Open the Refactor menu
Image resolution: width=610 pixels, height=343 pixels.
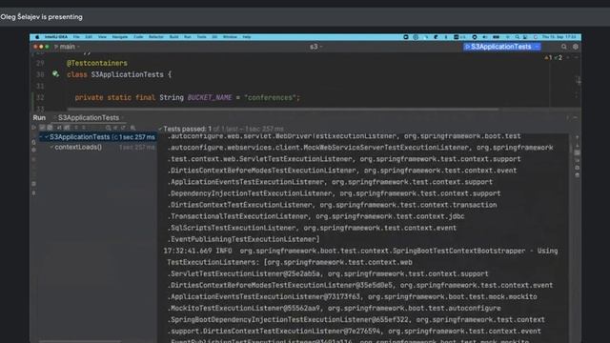click(156, 37)
